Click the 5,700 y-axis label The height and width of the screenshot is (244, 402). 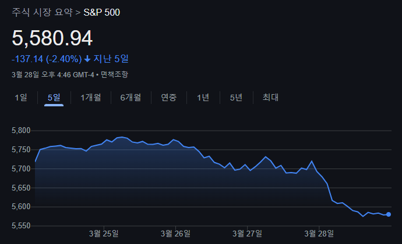click(x=21, y=169)
